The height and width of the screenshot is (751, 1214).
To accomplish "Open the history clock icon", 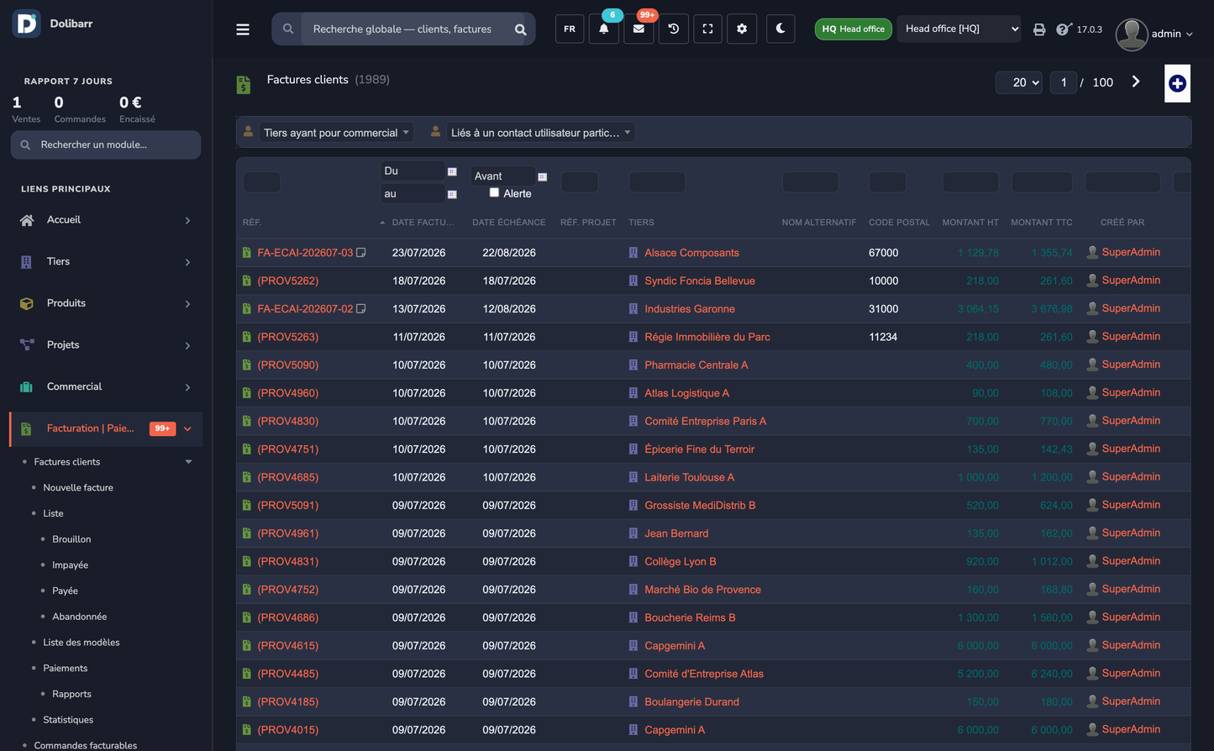I will click(673, 29).
